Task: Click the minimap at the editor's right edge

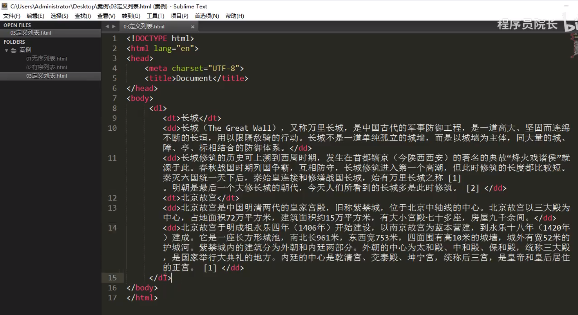Action: [574, 45]
